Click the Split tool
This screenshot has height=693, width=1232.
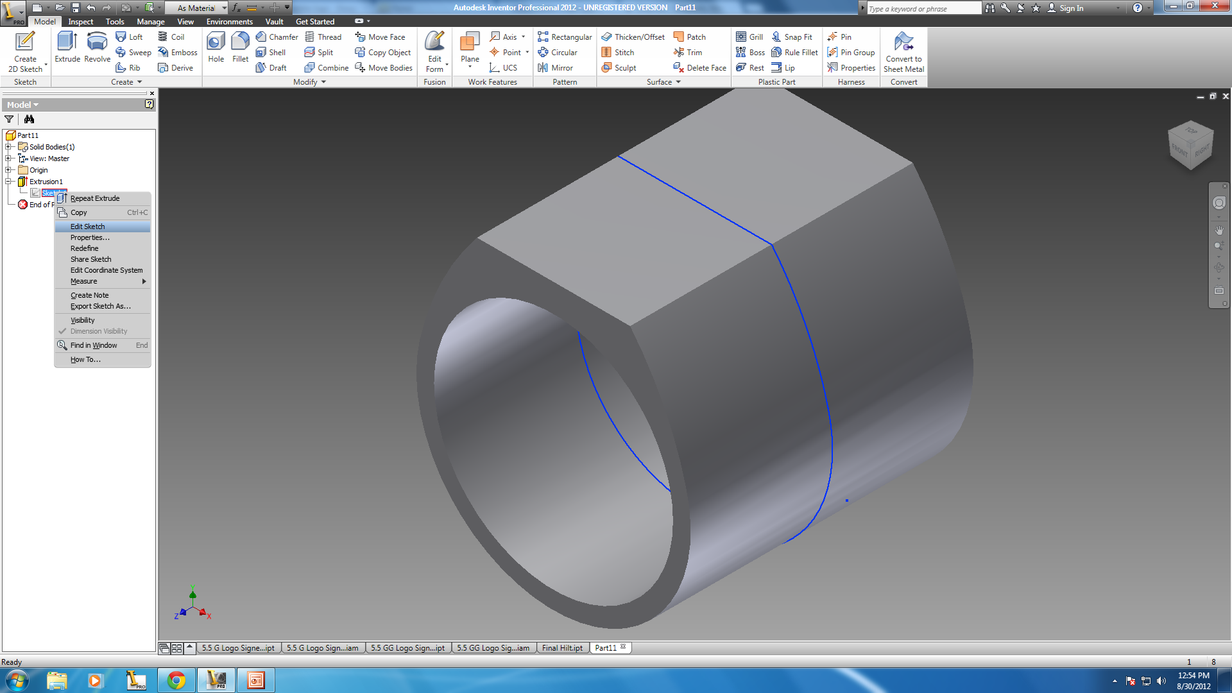pyautogui.click(x=319, y=52)
